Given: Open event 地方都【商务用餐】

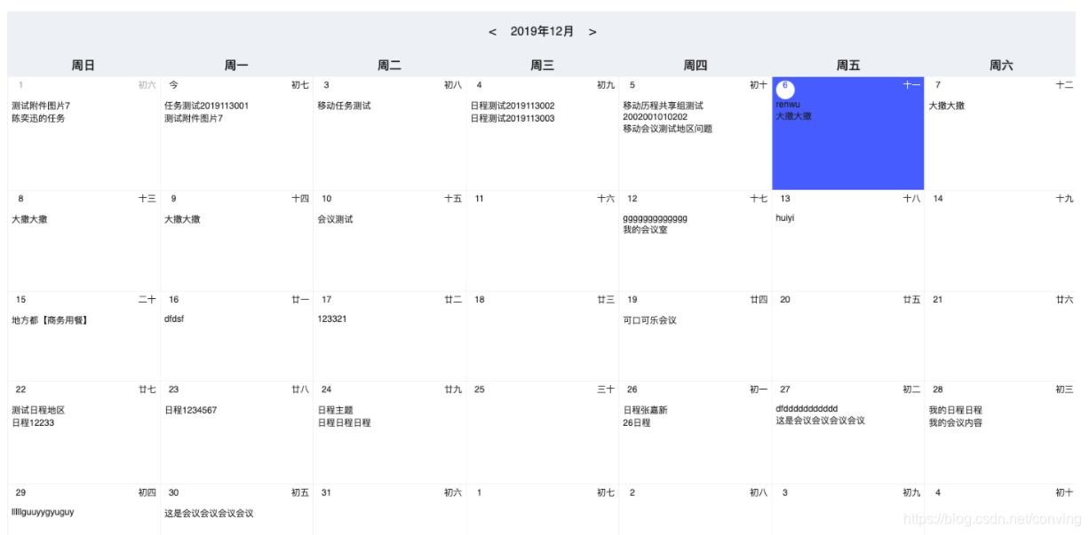Looking at the screenshot, I should click(50, 320).
